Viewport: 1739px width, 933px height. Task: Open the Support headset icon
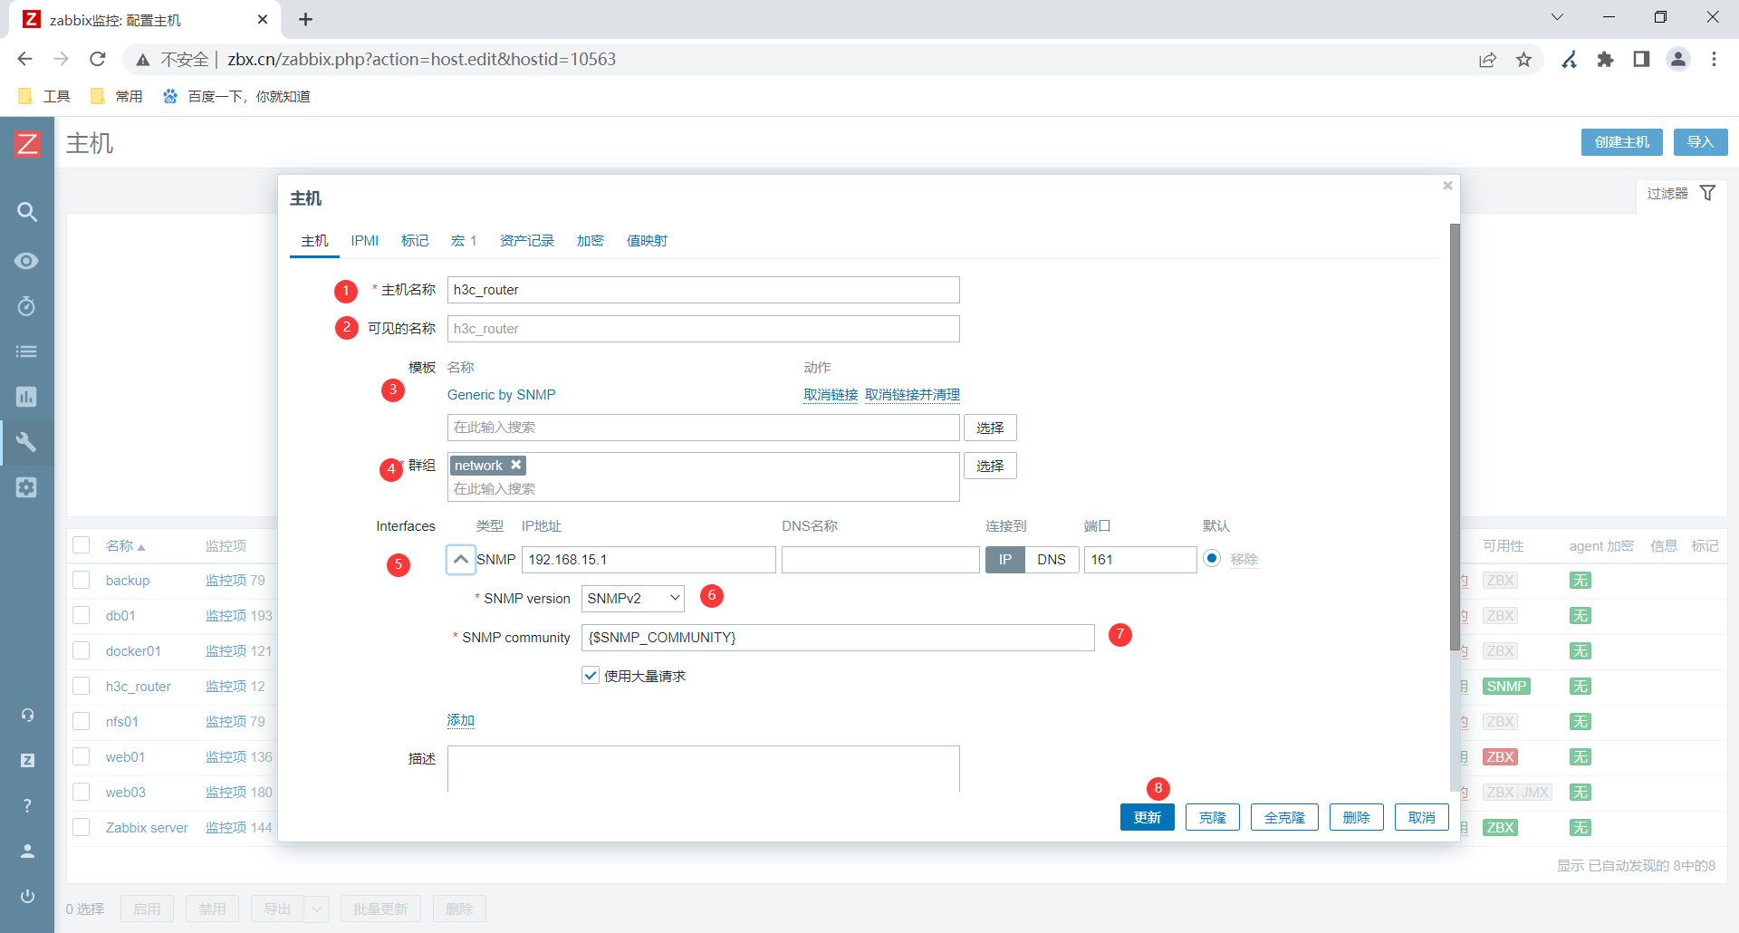(27, 716)
